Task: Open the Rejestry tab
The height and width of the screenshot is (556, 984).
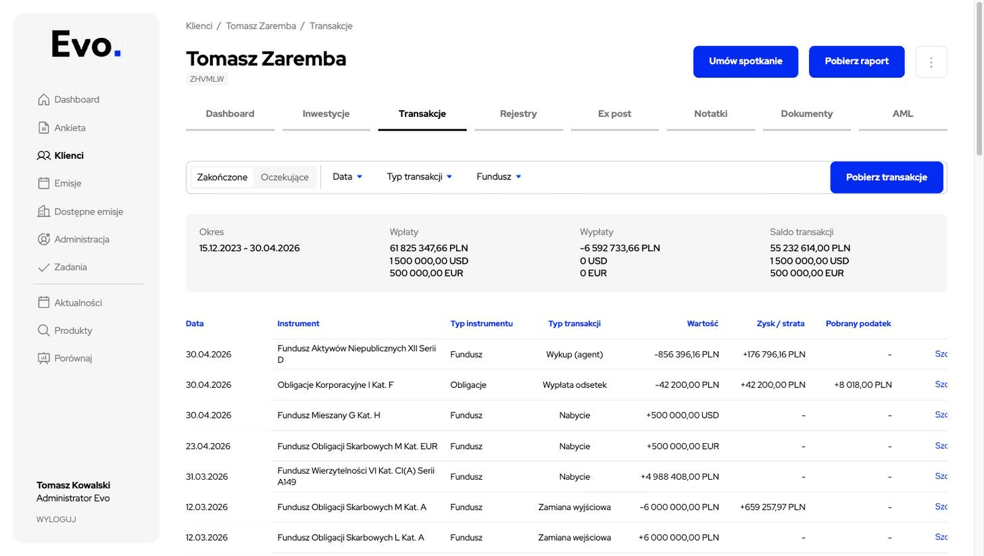Action: [519, 114]
